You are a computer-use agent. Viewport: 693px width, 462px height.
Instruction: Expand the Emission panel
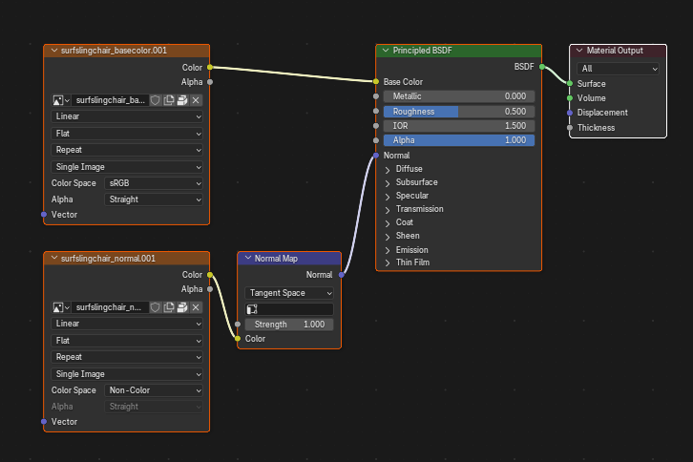pyautogui.click(x=388, y=250)
